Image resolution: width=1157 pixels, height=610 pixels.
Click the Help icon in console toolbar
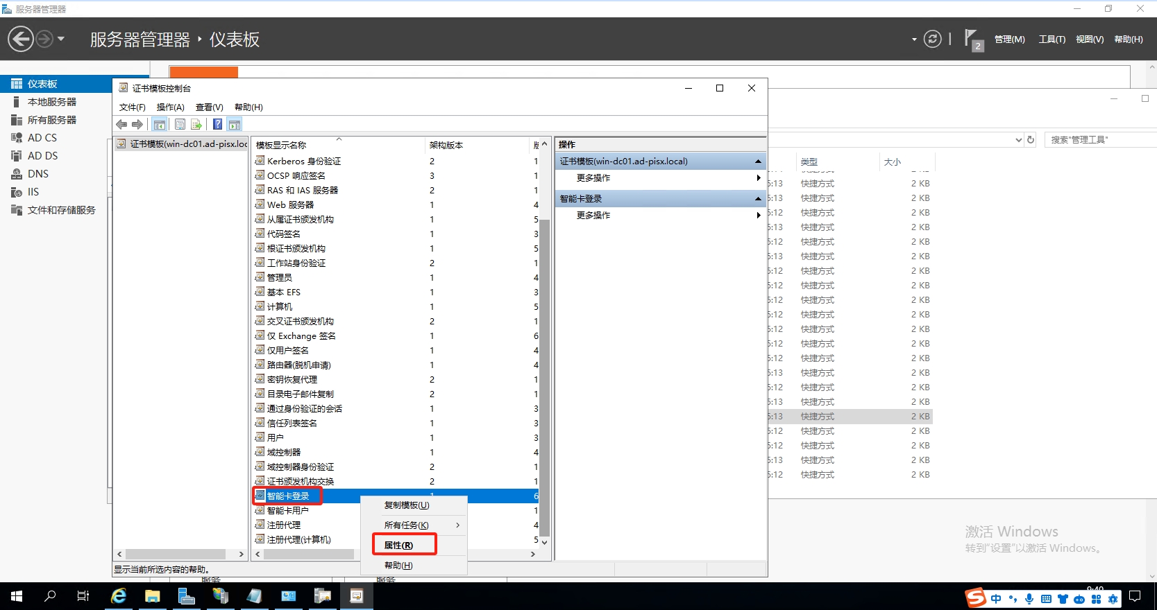(217, 125)
